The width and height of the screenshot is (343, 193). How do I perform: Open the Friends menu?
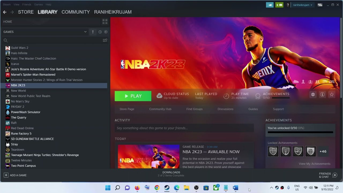(x=27, y=5)
